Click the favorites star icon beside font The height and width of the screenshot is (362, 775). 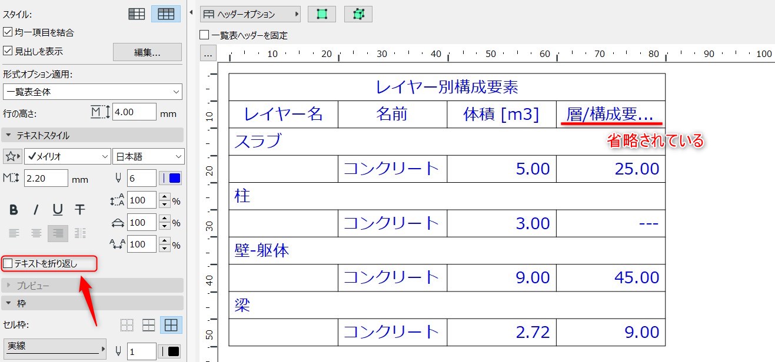click(x=12, y=157)
